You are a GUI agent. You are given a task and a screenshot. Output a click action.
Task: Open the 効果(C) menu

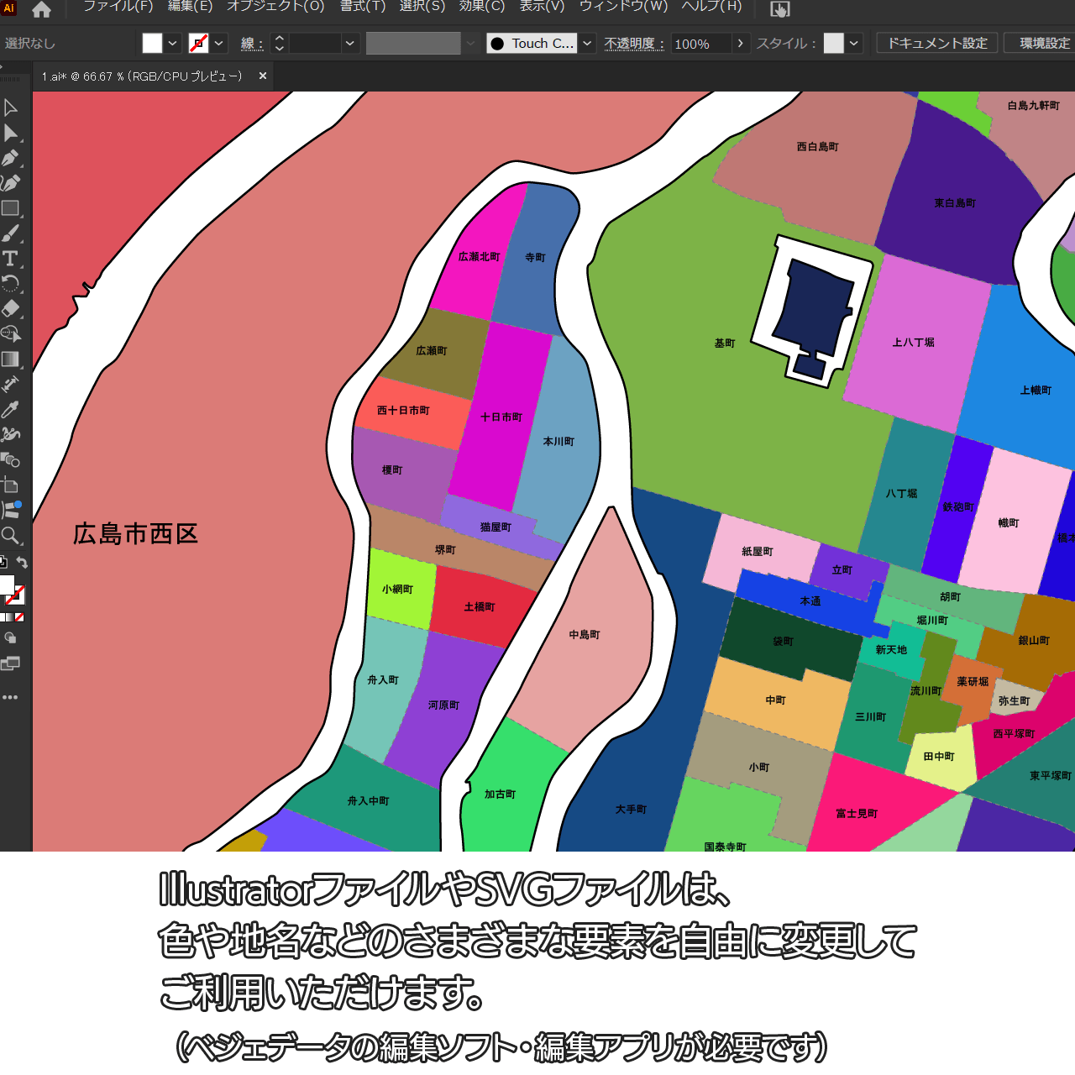[481, 7]
